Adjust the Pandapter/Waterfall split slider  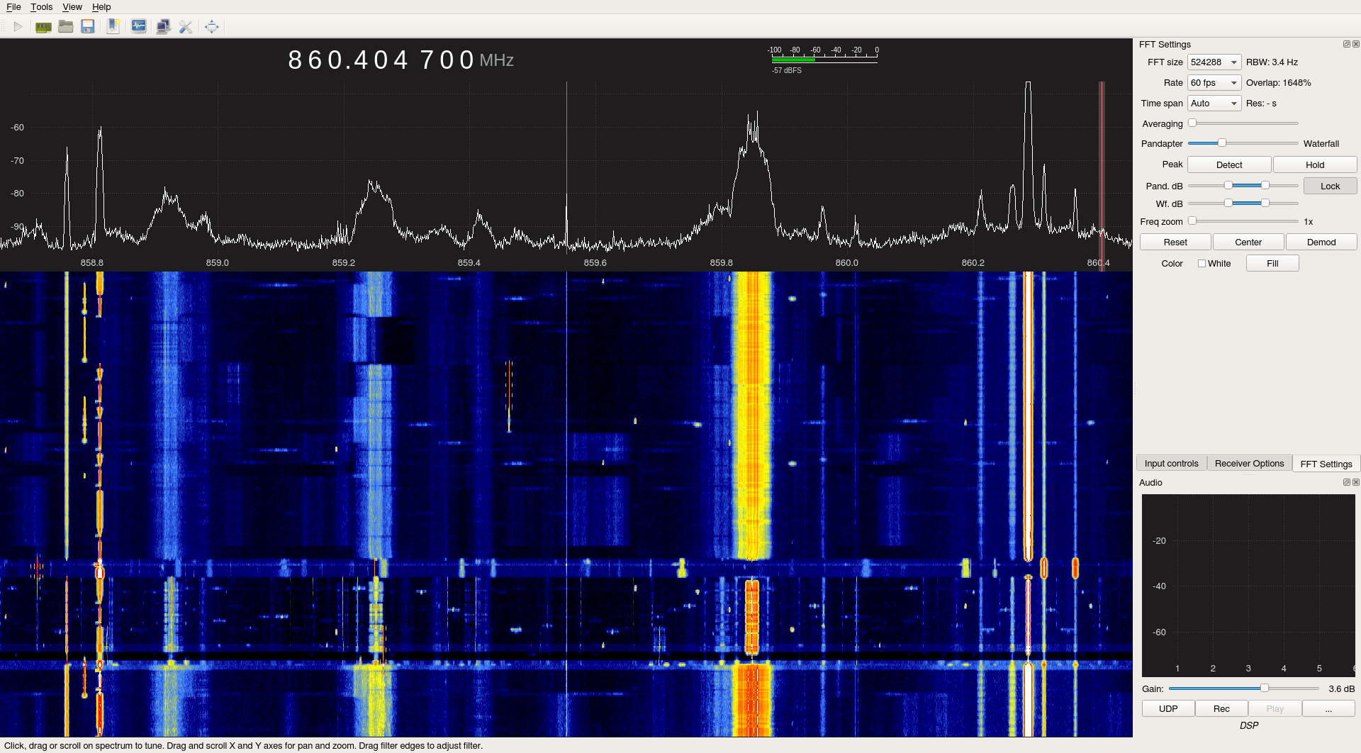[x=1243, y=143]
